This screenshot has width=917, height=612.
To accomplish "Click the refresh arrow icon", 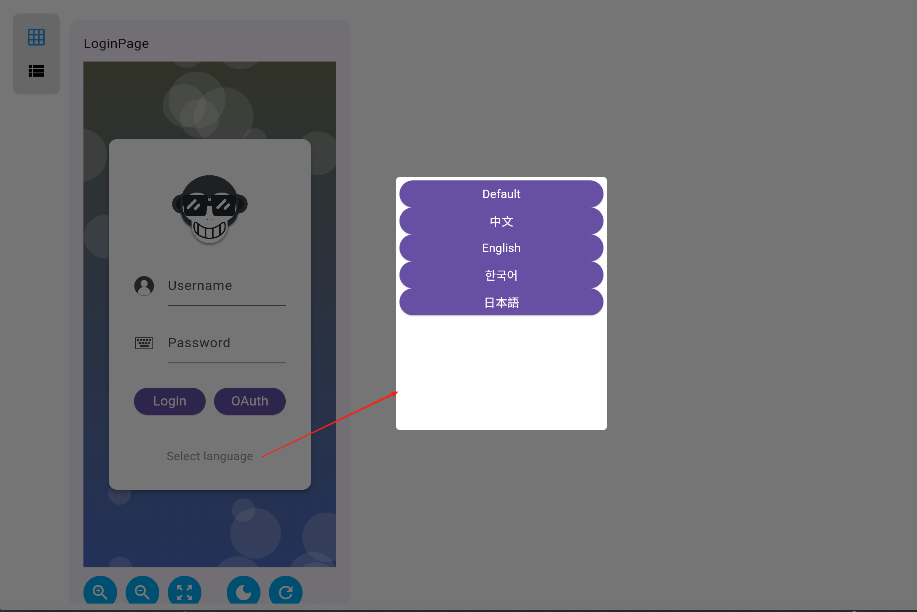I will coord(286,592).
